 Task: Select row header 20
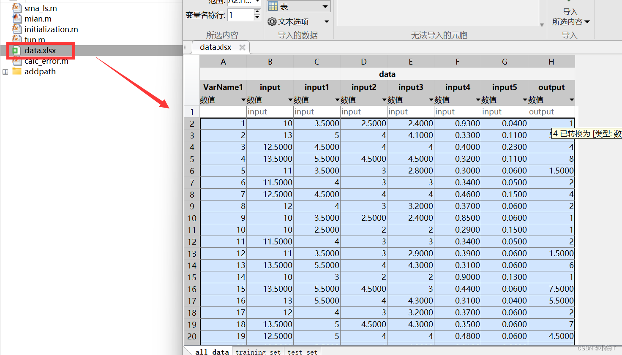tap(192, 336)
